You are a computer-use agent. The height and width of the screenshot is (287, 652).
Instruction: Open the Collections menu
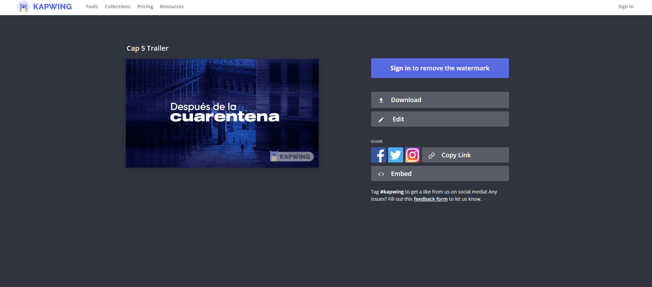click(118, 7)
